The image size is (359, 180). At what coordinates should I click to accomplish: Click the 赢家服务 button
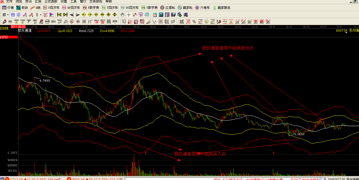pos(222,8)
